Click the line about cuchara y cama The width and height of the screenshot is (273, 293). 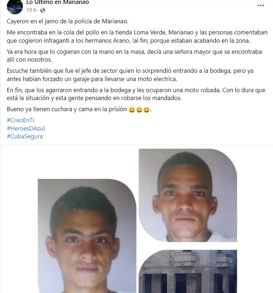[x=79, y=109]
